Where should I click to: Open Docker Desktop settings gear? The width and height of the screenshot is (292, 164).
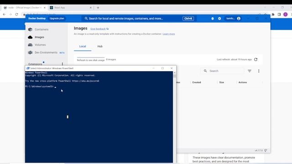(219, 18)
